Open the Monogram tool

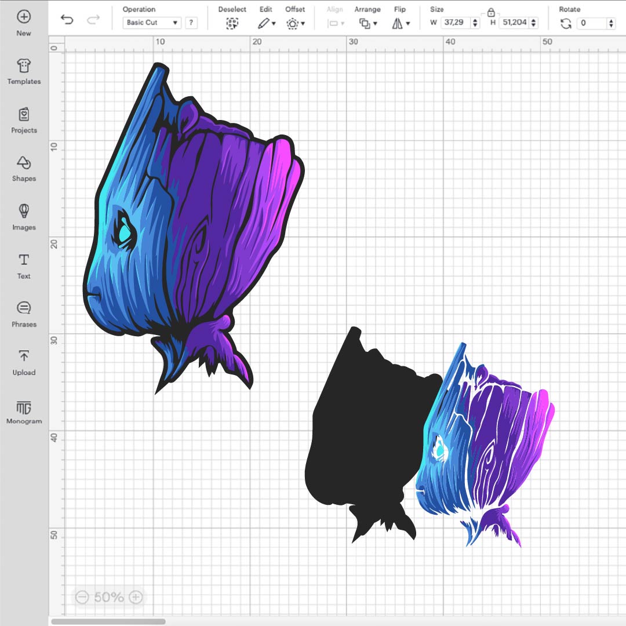[x=24, y=412]
